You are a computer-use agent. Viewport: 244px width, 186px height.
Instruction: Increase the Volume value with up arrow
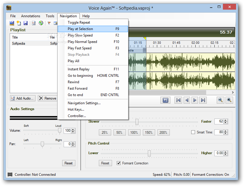(x=73, y=129)
